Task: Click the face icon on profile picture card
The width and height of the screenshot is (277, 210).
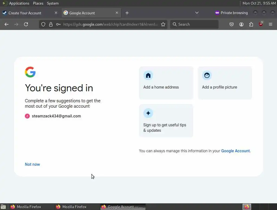Action: [x=207, y=76]
